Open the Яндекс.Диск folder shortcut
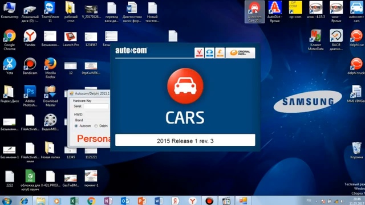Image resolution: width=365 pixels, height=205 pixels. point(10,94)
